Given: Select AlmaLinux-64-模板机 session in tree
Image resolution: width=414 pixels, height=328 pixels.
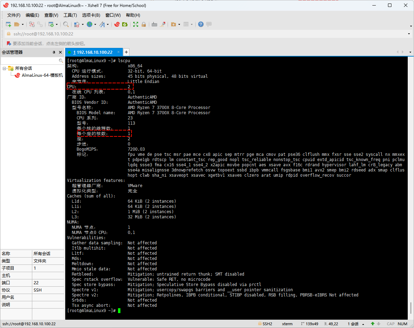Looking at the screenshot, I should [x=42, y=75].
